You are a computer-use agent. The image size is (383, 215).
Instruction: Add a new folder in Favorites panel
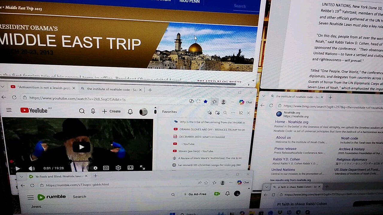pyautogui.click(x=218, y=113)
